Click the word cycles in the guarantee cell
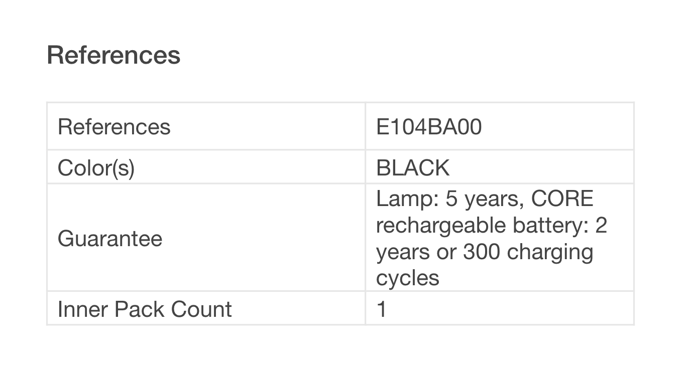This screenshot has width=692, height=379. point(407,278)
